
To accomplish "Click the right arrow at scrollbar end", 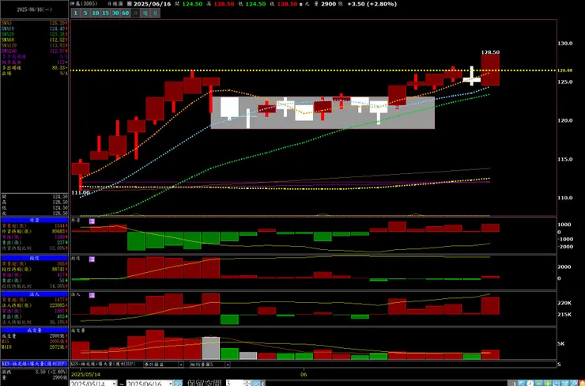I will click(515, 384).
